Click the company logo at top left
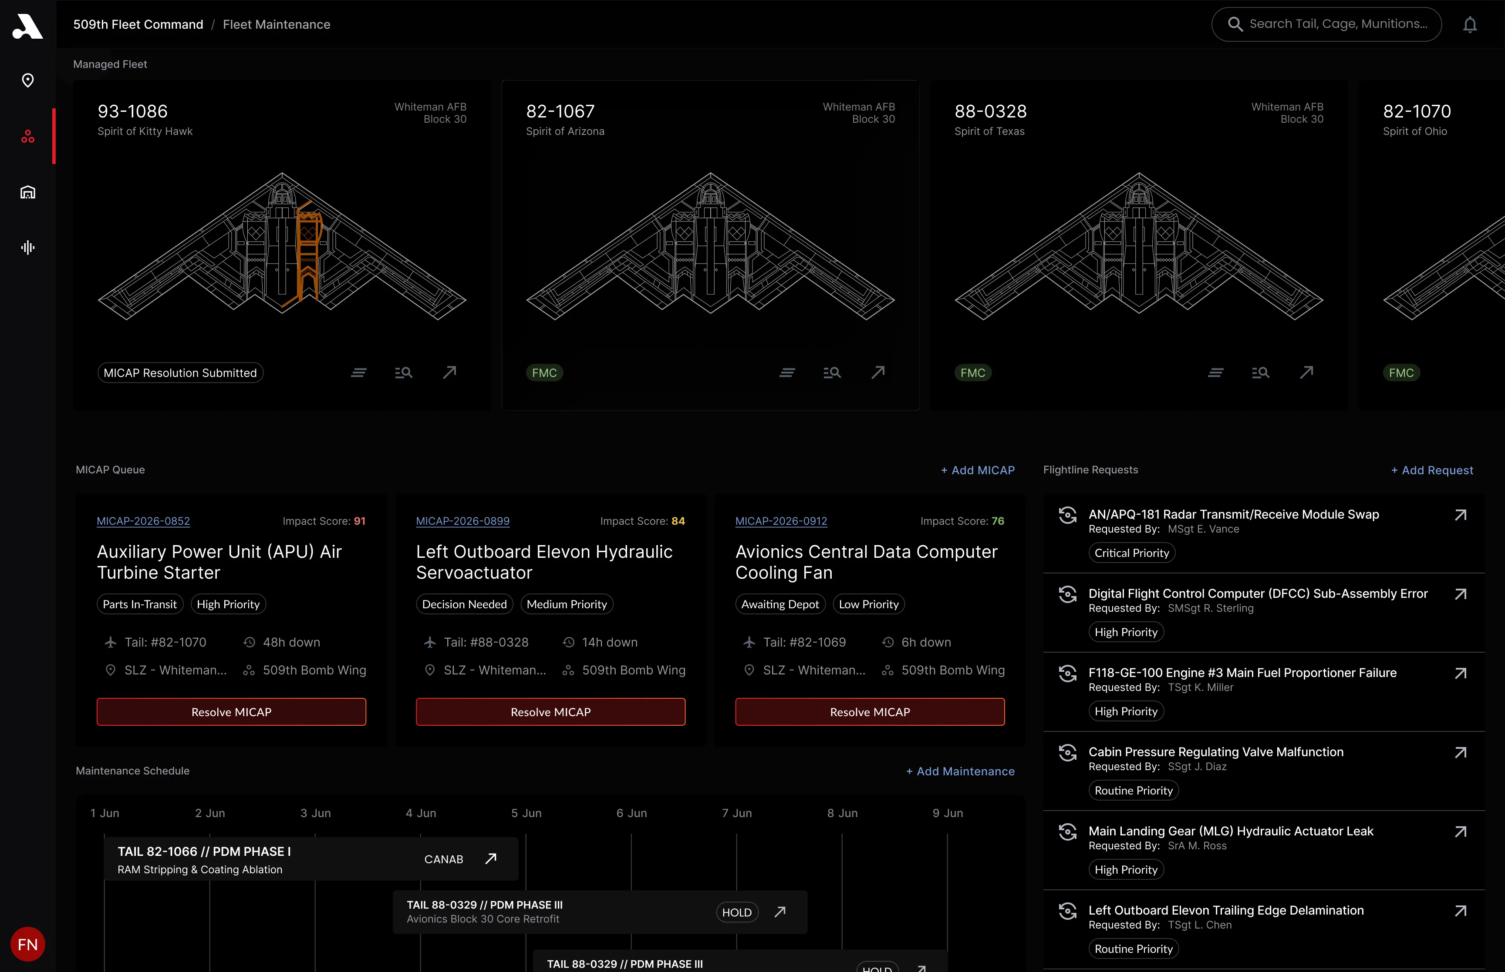Screen dimensions: 1505x972 pyautogui.click(x=28, y=26)
